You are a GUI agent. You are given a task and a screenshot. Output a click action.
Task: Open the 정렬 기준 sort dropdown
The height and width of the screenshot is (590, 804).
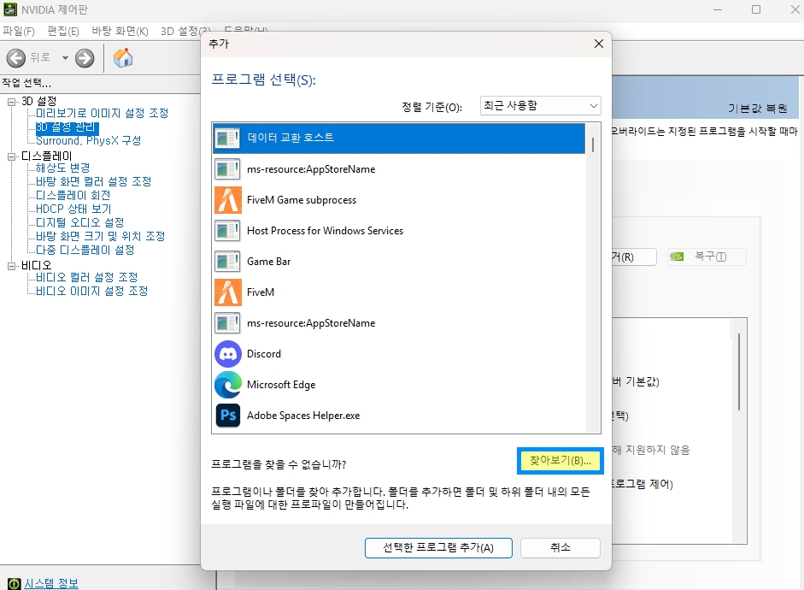pyautogui.click(x=540, y=106)
